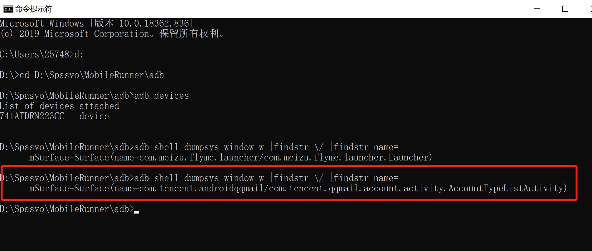Click the C:\Users\25748>d: command line
This screenshot has height=251, width=592.
(42, 54)
